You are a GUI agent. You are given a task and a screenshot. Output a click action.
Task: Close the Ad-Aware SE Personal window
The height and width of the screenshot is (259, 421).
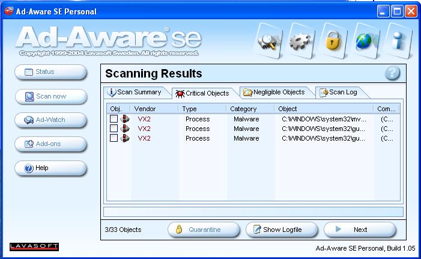coord(411,11)
